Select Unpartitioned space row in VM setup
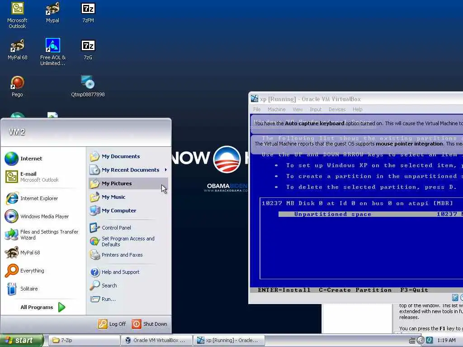Viewport: 463px width, 347px height. point(371,214)
